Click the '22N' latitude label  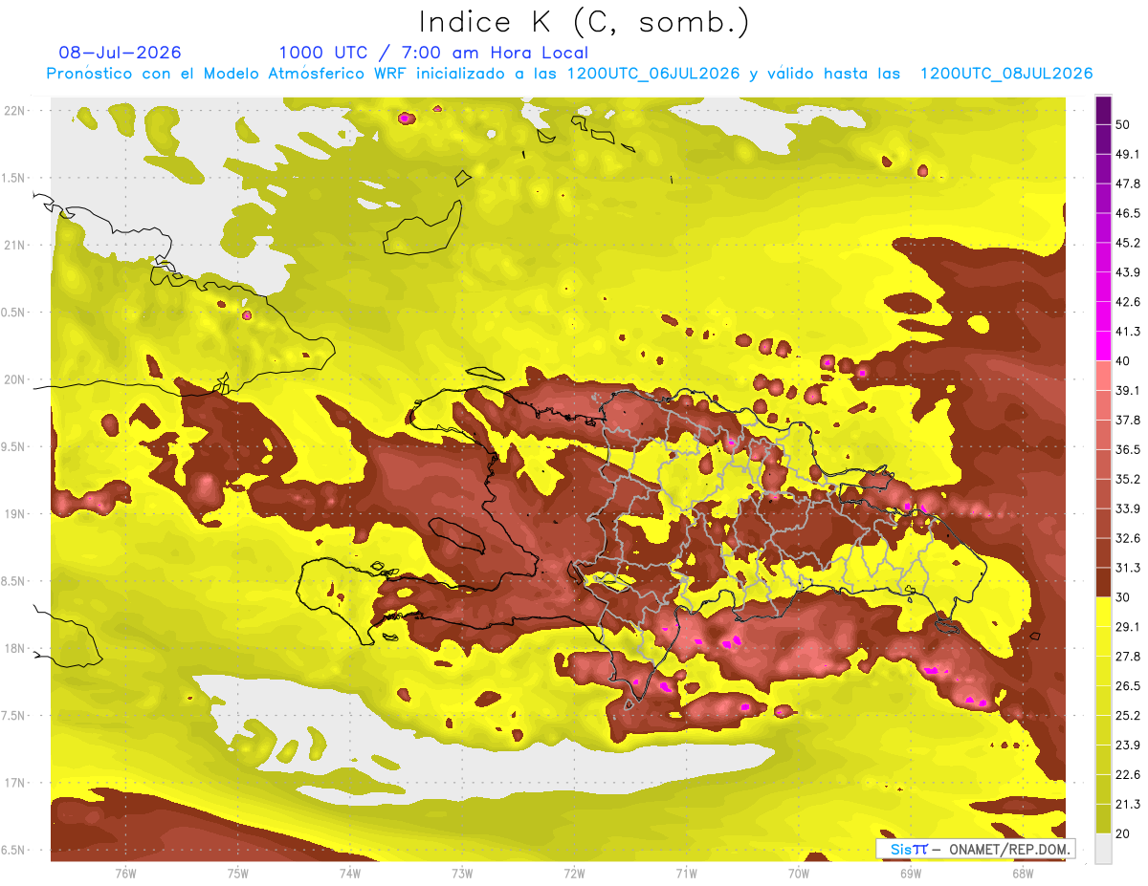pyautogui.click(x=15, y=111)
